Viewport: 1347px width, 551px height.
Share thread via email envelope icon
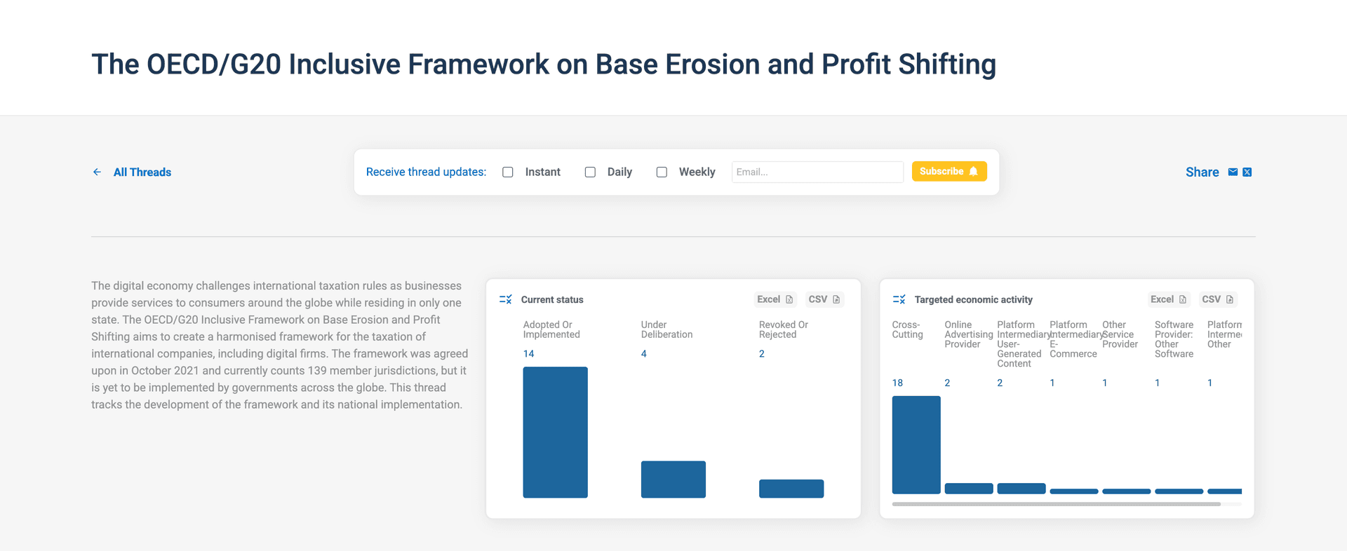click(x=1233, y=172)
